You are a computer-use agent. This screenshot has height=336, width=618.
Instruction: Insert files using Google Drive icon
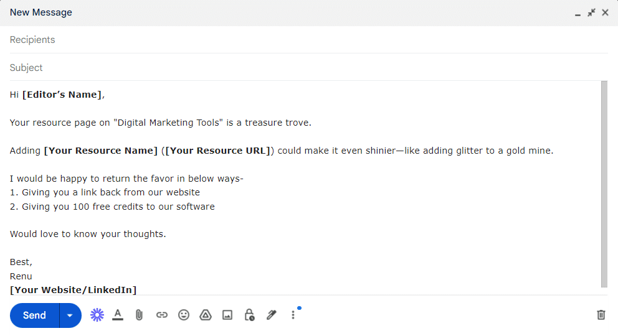tap(206, 315)
